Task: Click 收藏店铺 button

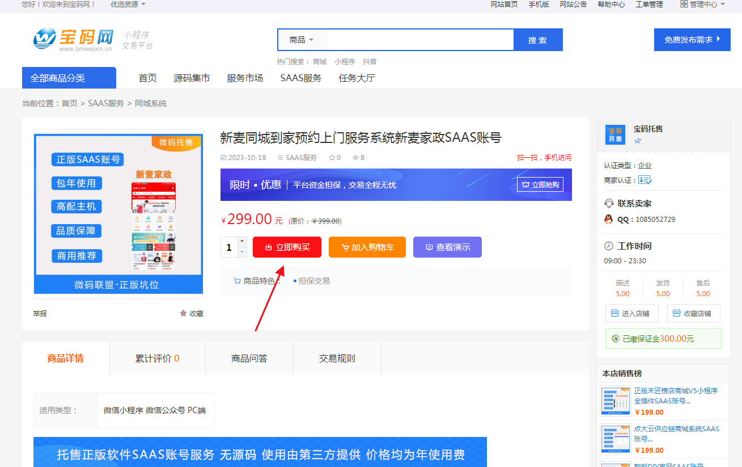Action: point(694,313)
